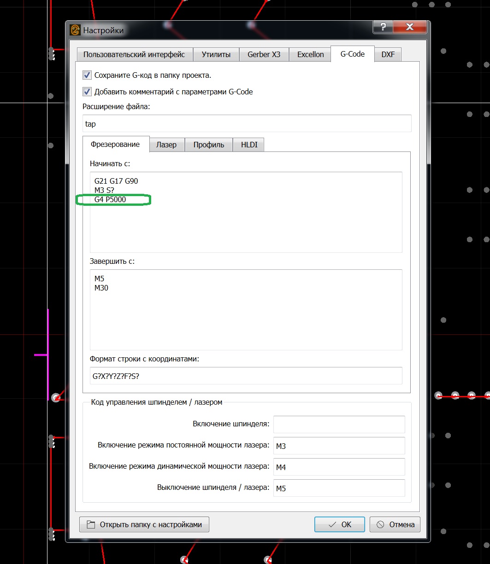Click the Расширение файла field containing tap
The height and width of the screenshot is (564, 490).
[x=247, y=123]
